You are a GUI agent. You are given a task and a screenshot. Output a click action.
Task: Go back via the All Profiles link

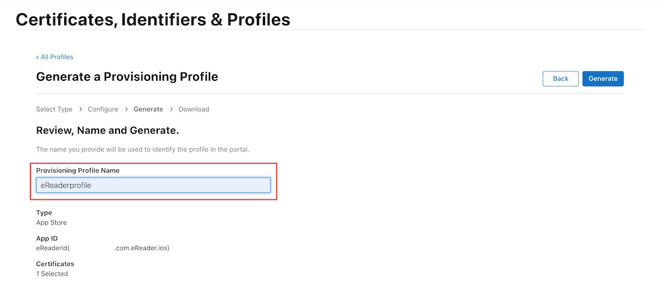tap(55, 57)
